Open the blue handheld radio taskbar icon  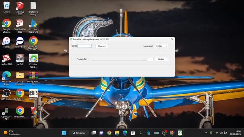[149, 133]
